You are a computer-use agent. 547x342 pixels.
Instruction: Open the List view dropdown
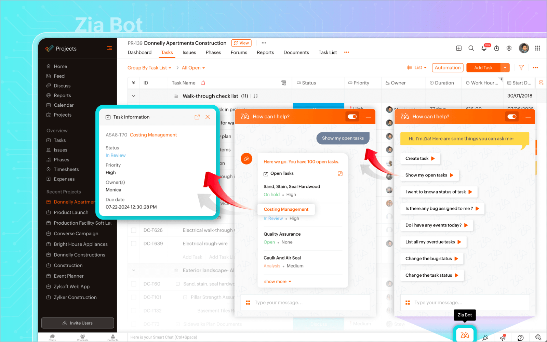point(417,68)
